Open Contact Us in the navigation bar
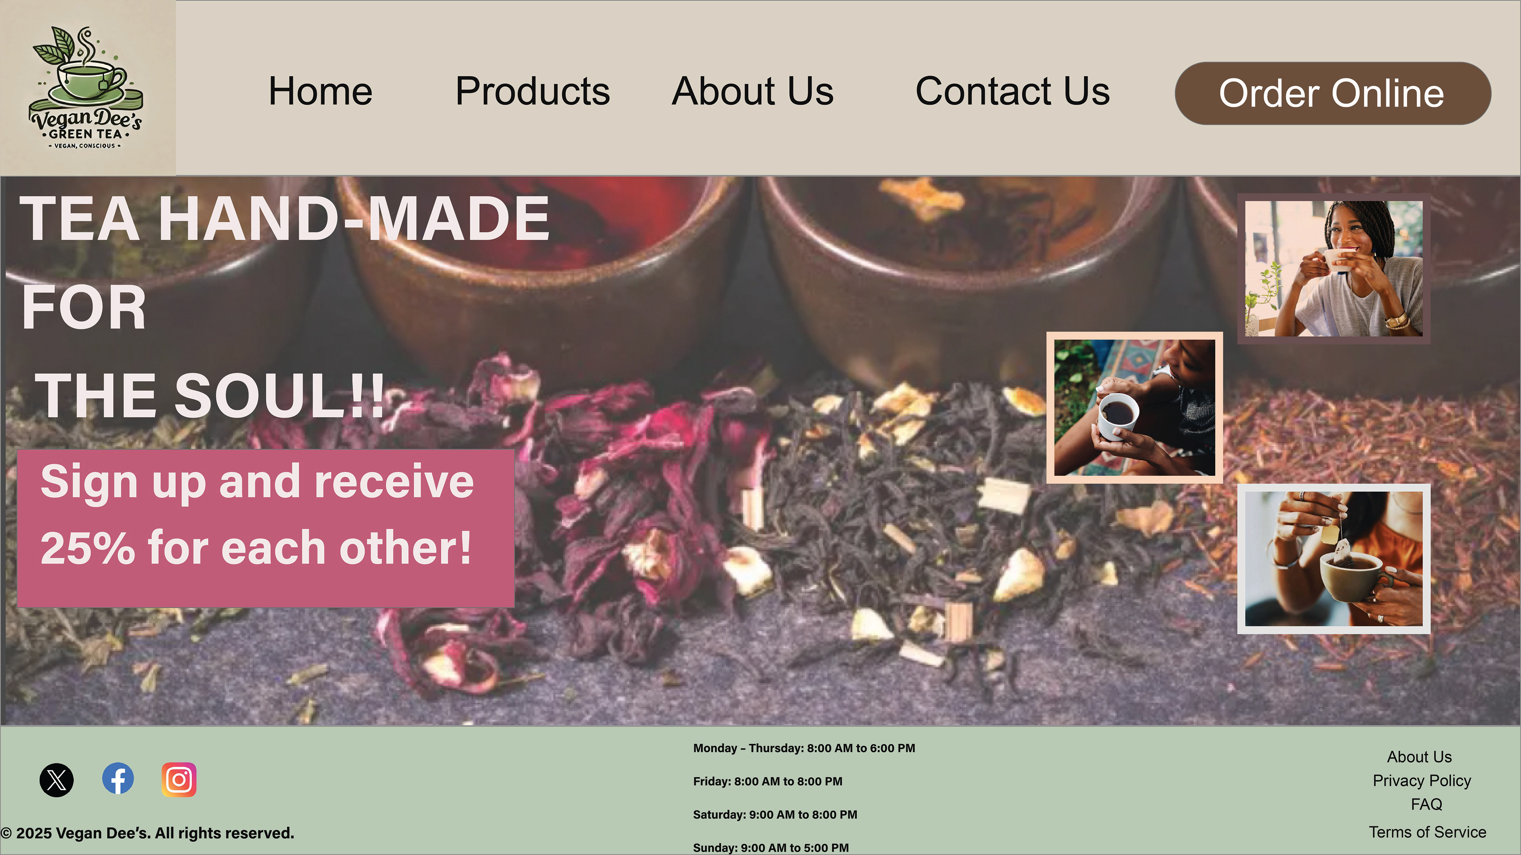The width and height of the screenshot is (1521, 855). tap(1013, 91)
